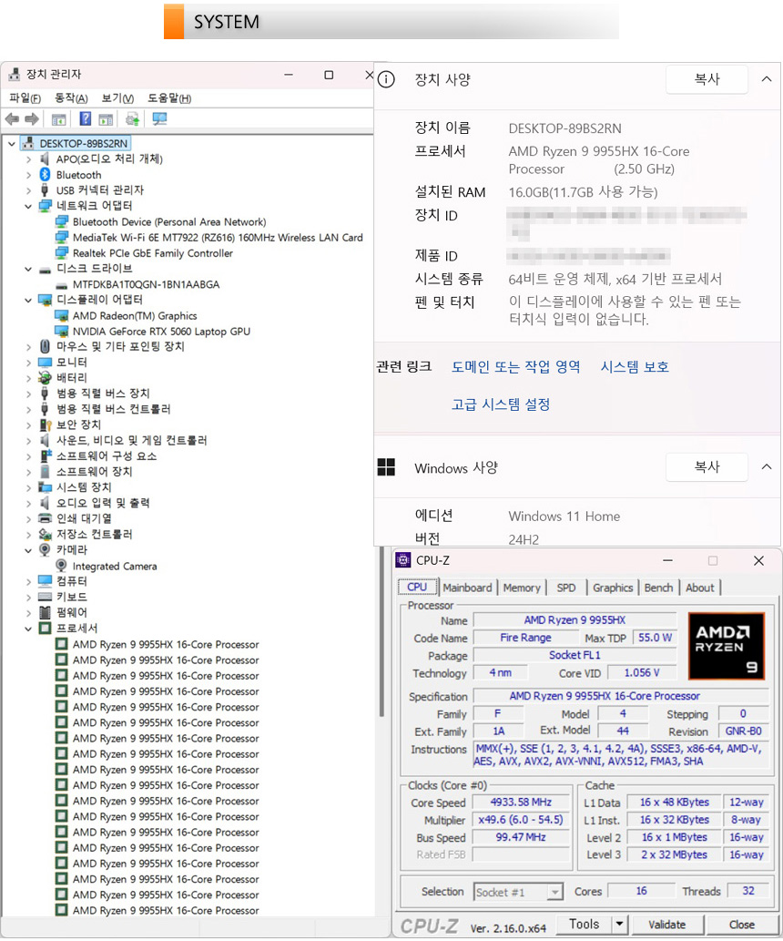
Task: Expand the 배터리 node
Action: 29,377
